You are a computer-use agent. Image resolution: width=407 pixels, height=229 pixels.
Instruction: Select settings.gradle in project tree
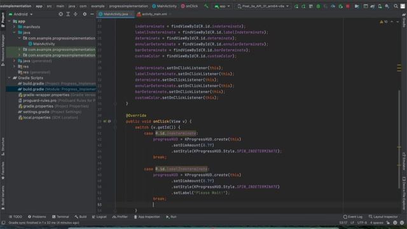pos(50,112)
